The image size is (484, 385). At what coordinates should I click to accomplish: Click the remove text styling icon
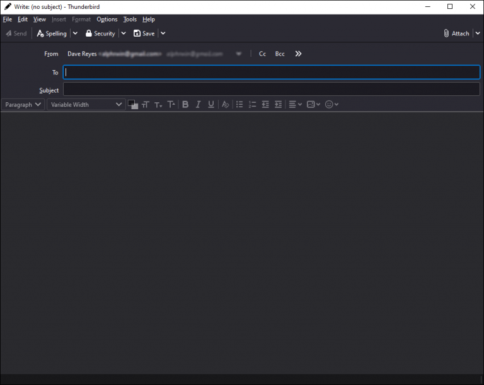225,105
